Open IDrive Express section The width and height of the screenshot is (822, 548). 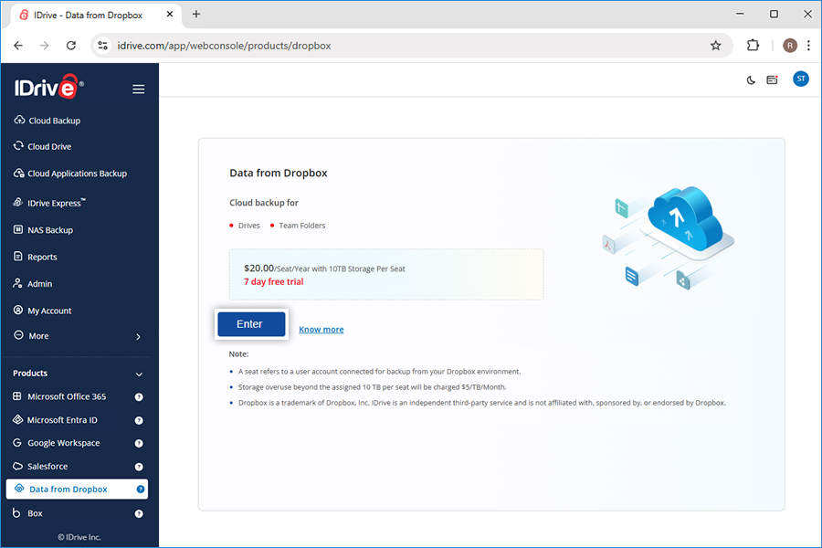coord(49,203)
